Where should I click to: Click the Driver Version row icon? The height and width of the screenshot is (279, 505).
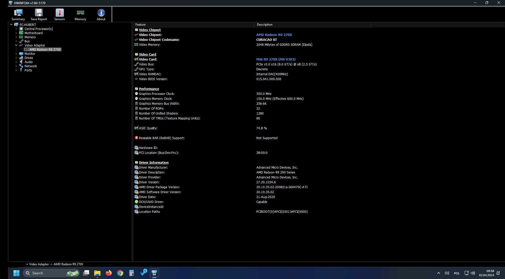click(x=136, y=182)
